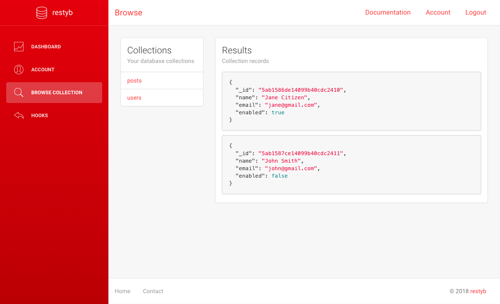This screenshot has width=500, height=304.
Task: Open the ACCOUNT sidebar item
Action: pyautogui.click(x=54, y=70)
